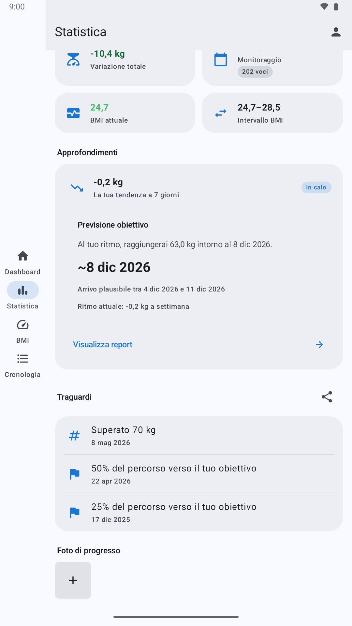Open the user profile icon
Viewport: 352px width, 626px height.
point(336,32)
